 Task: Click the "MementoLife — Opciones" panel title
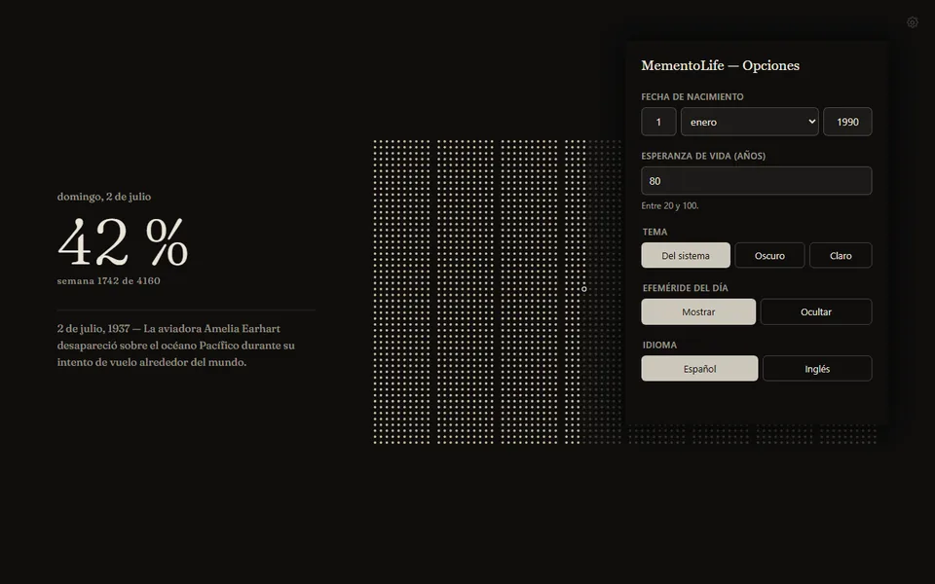click(x=721, y=65)
